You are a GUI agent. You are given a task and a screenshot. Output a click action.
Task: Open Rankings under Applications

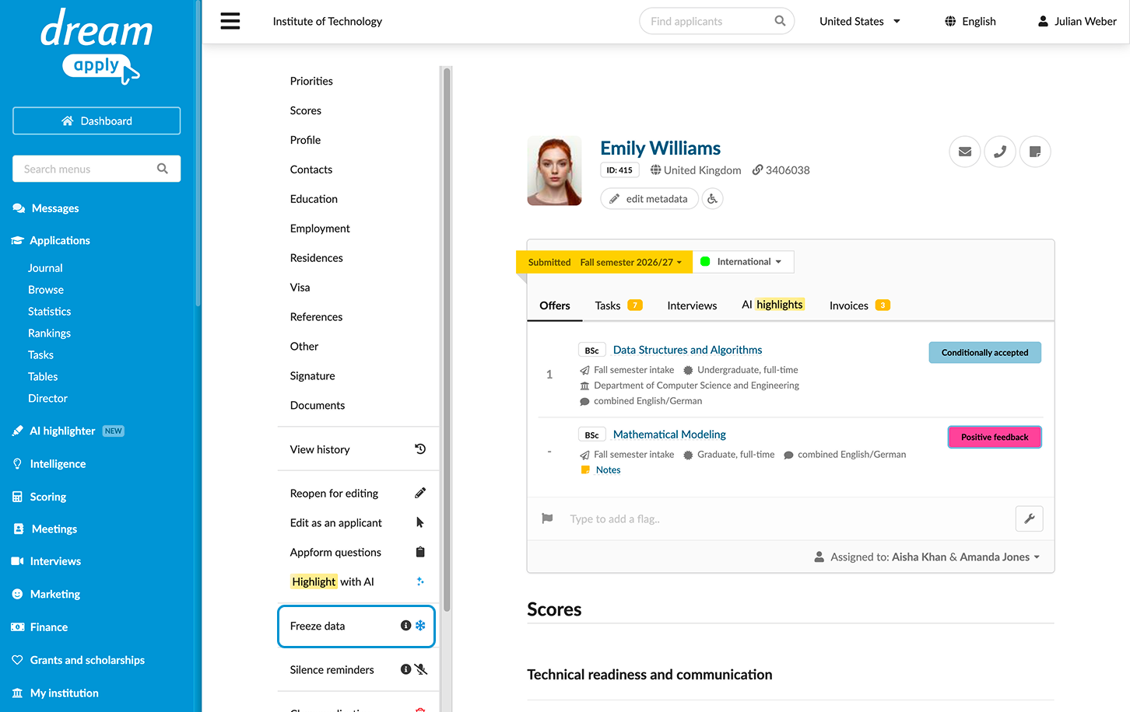(x=49, y=333)
